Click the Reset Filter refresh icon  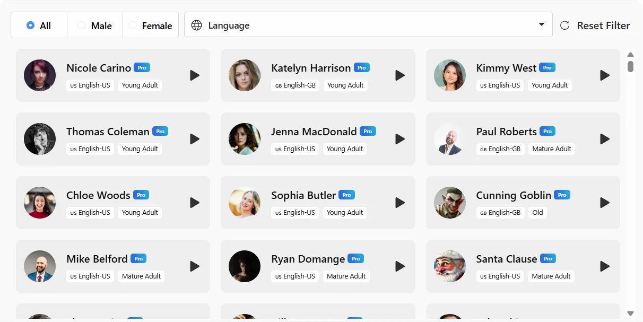(x=565, y=25)
